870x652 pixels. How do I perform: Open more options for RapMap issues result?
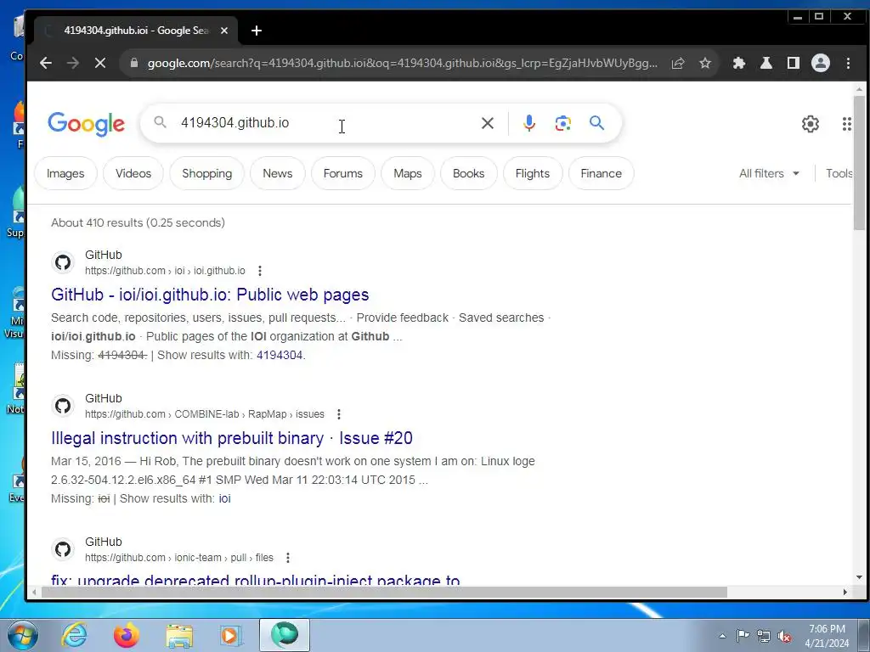[x=338, y=414]
